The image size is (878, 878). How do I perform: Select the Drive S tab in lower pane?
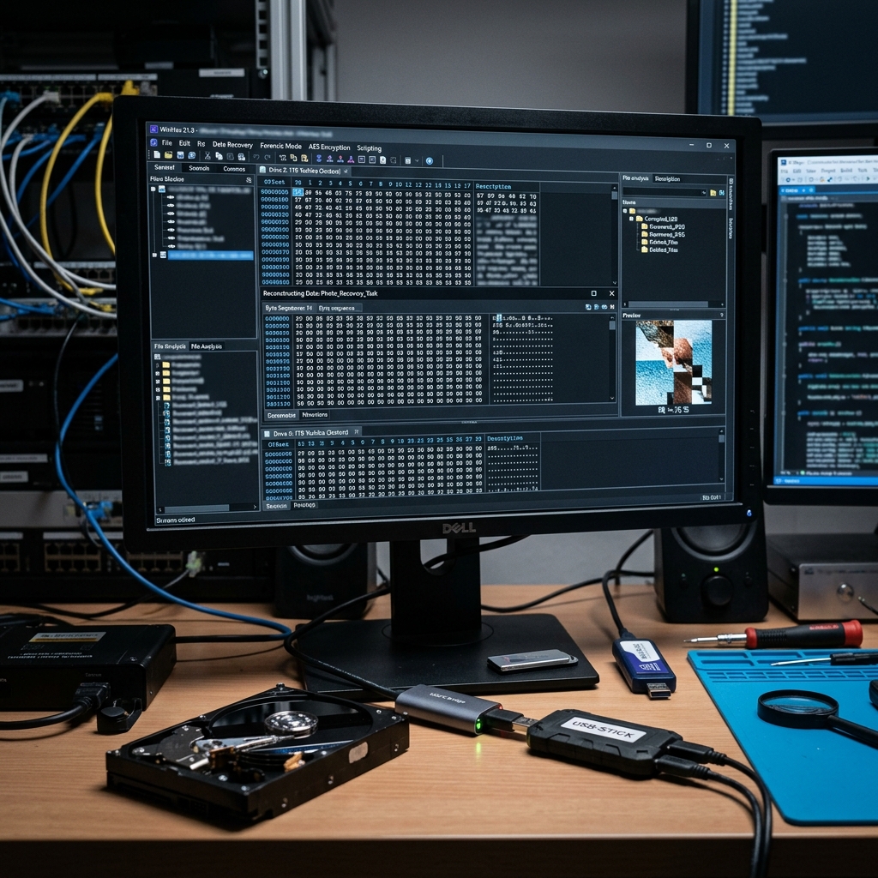pos(311,432)
